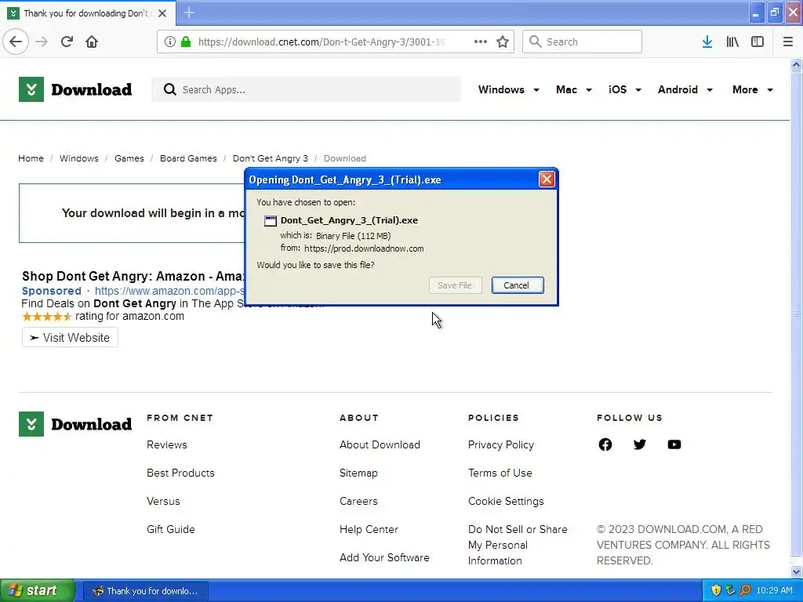Open the Downloads arrow panel
803x602 pixels.
pyautogui.click(x=707, y=42)
